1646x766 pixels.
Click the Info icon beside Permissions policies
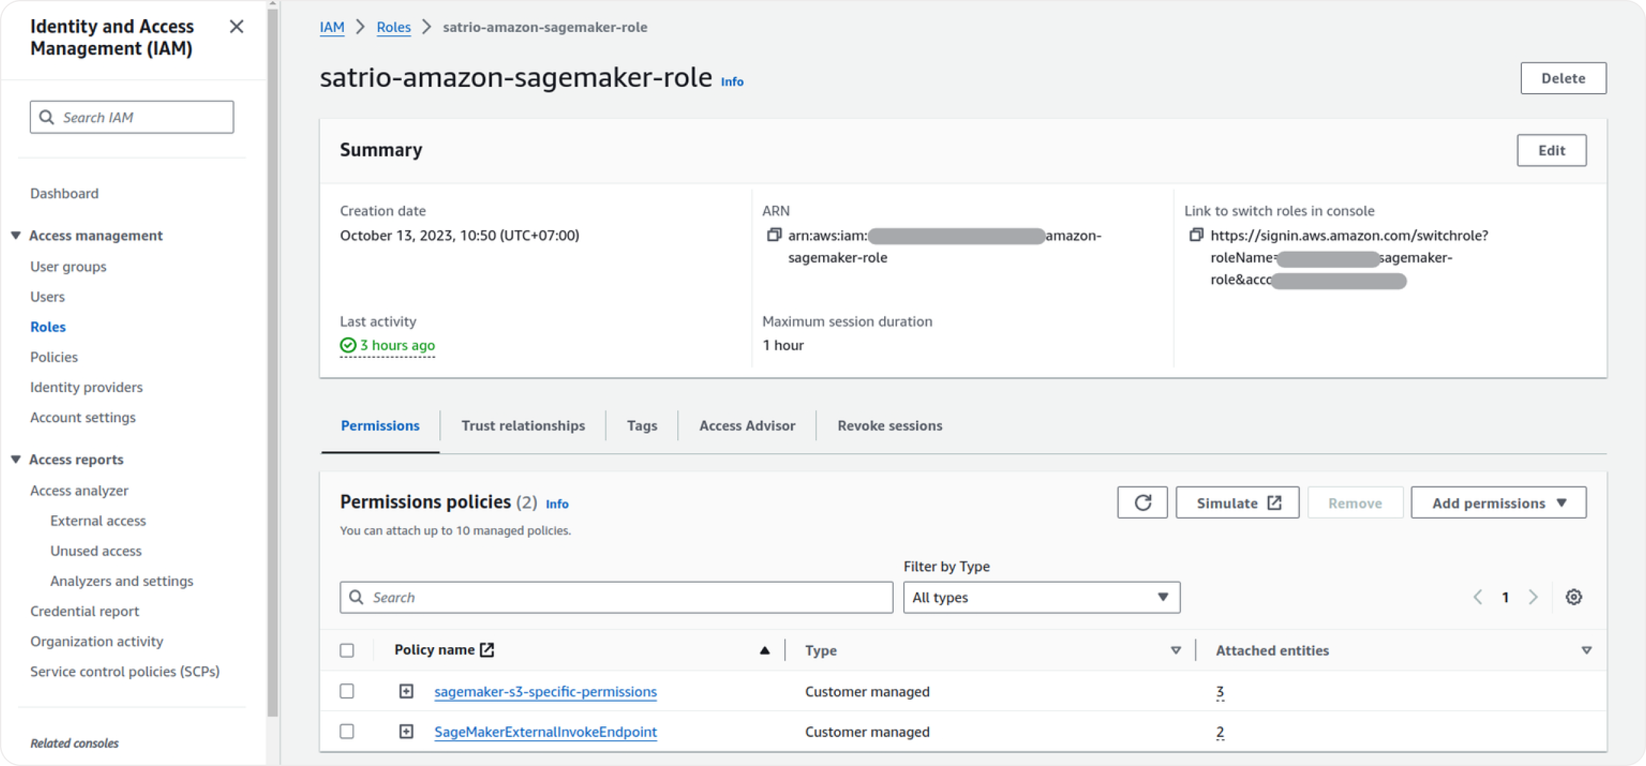coord(557,504)
